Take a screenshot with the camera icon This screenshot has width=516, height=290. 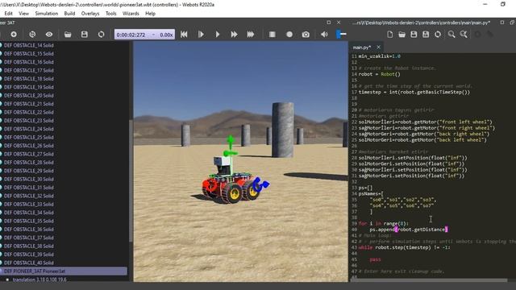[306, 34]
